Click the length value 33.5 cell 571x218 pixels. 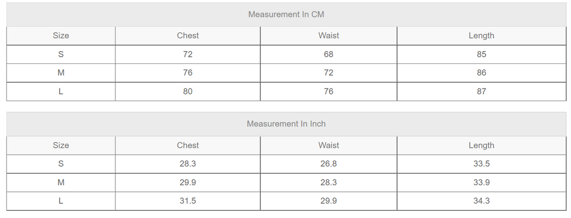[481, 164]
